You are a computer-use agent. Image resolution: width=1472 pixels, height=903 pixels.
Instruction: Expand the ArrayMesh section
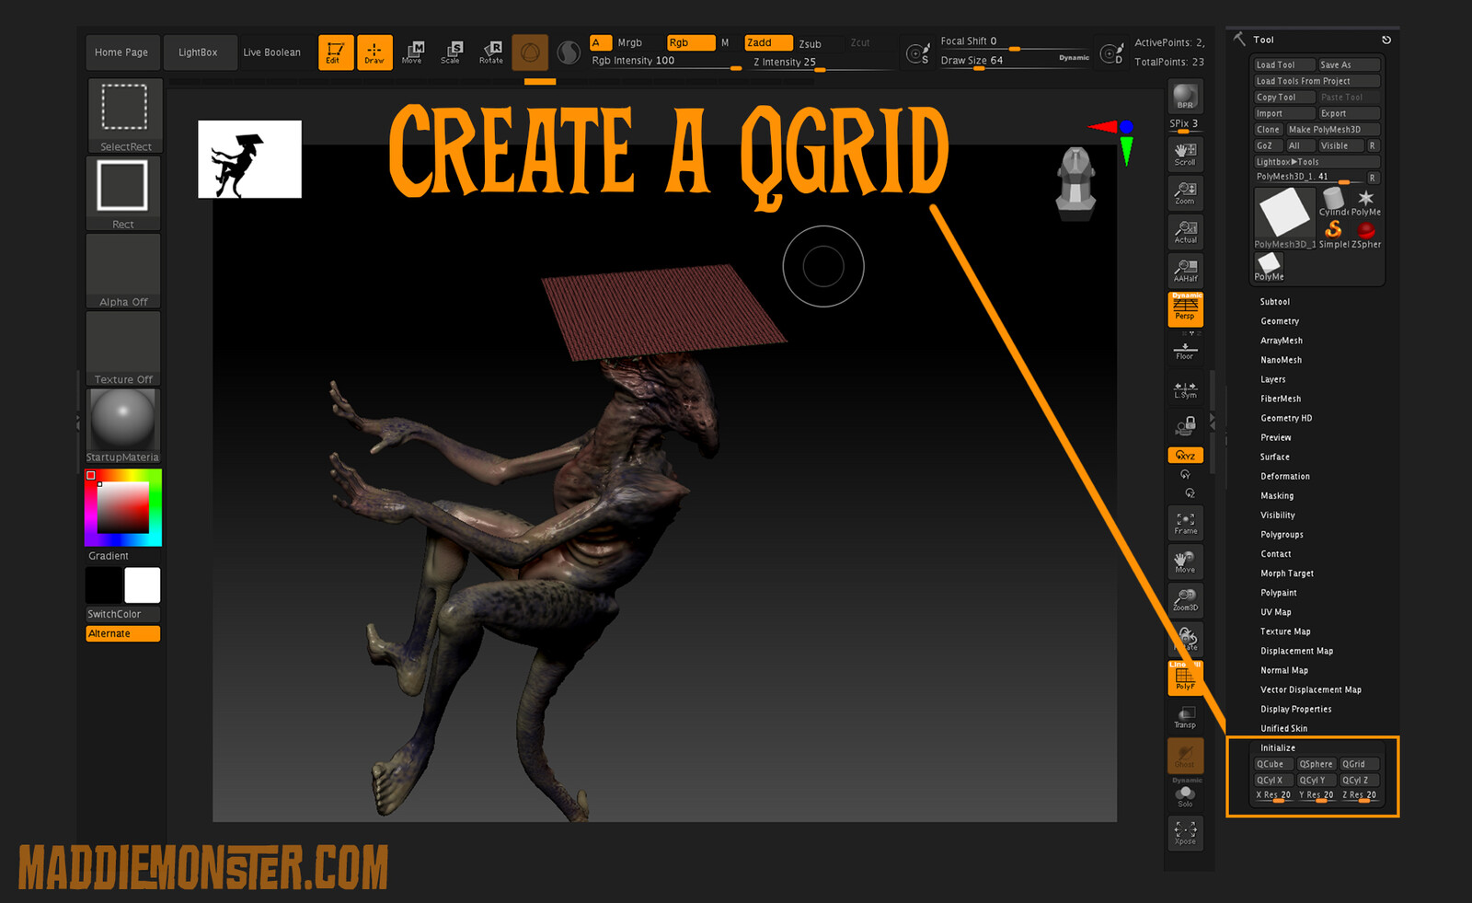(1282, 341)
